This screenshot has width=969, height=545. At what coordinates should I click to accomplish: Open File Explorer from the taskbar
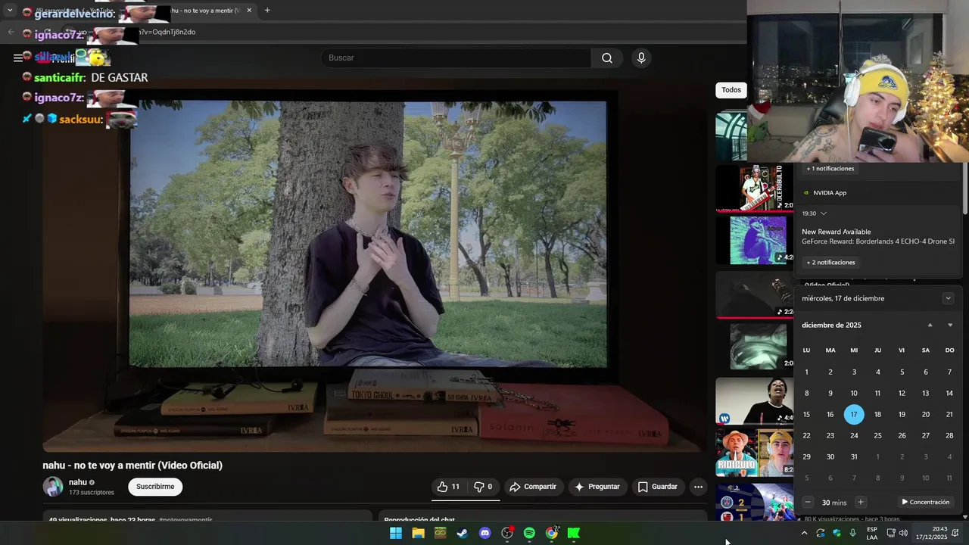[418, 533]
